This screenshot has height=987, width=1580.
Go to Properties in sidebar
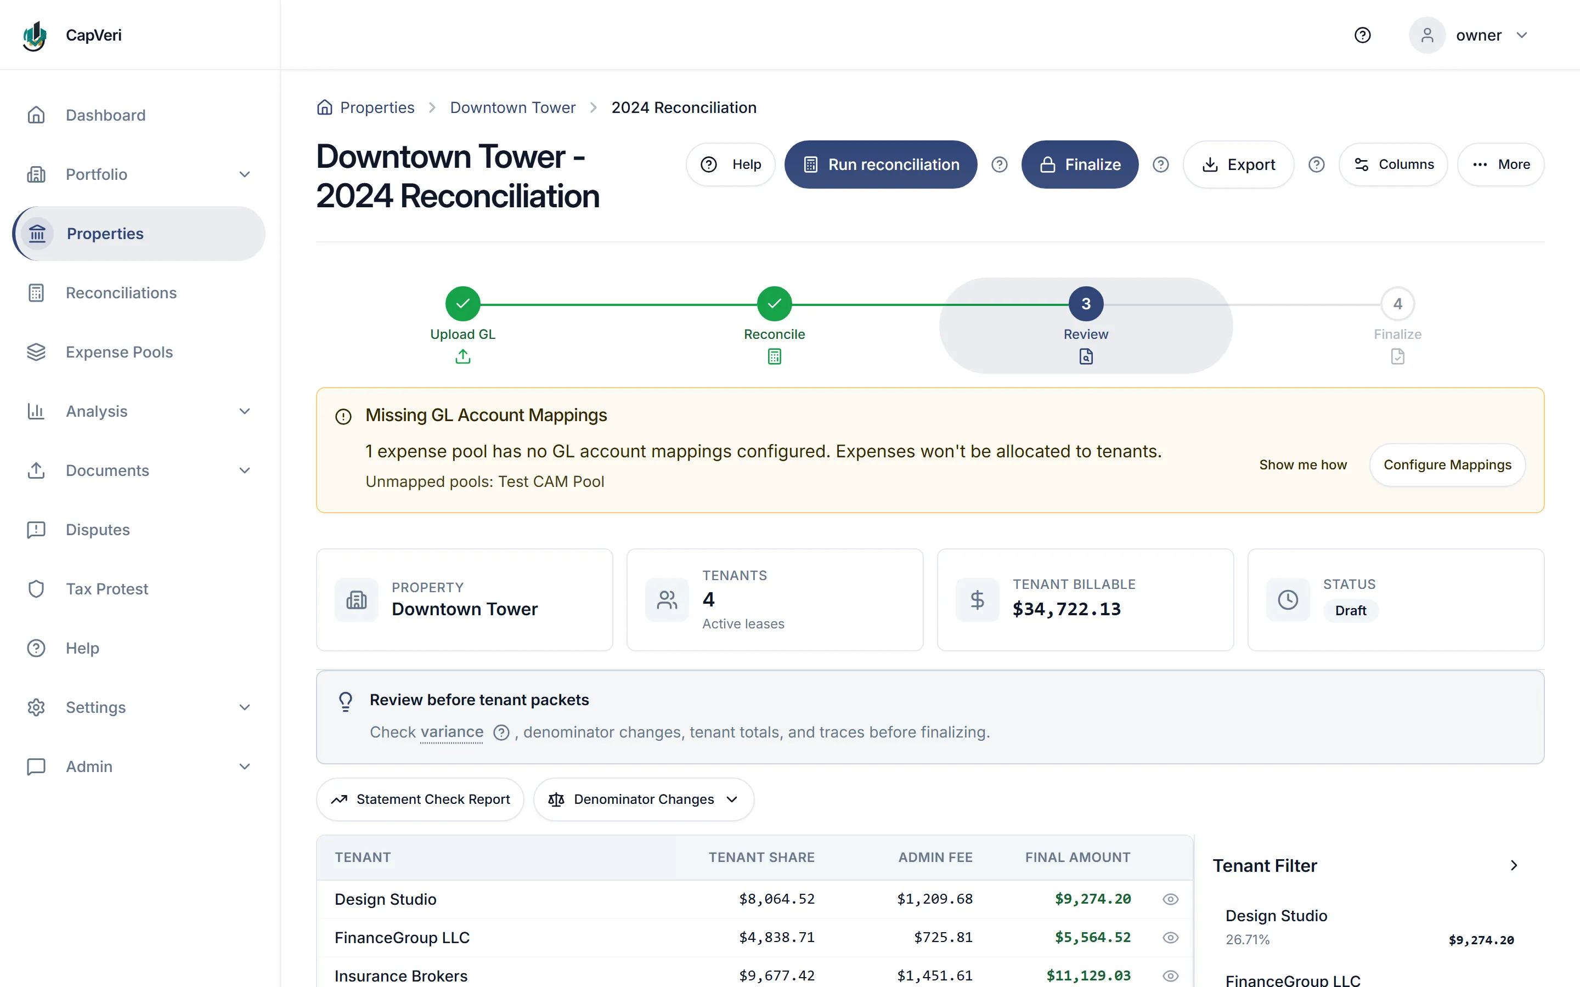point(139,234)
